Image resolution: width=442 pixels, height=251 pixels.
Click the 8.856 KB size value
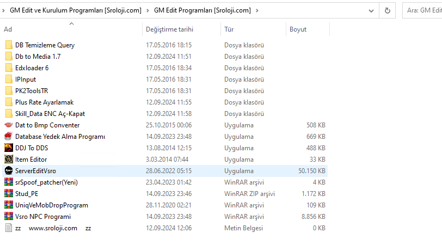(314, 217)
